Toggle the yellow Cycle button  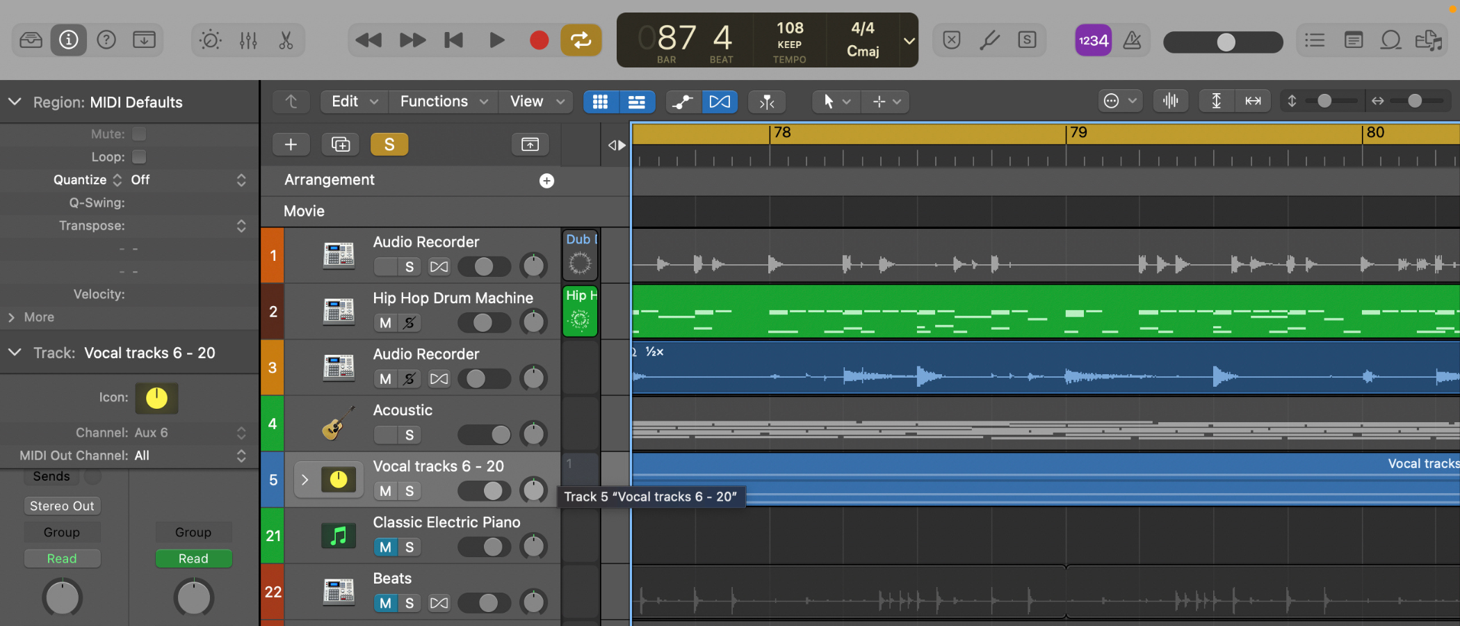click(x=581, y=40)
